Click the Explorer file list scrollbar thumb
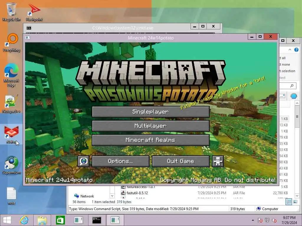302x226 pixels. (297, 117)
